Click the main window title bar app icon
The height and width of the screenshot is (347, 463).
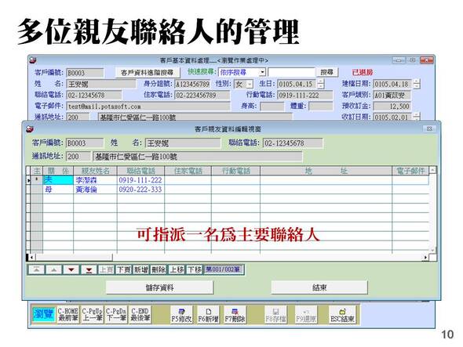[x=33, y=60]
